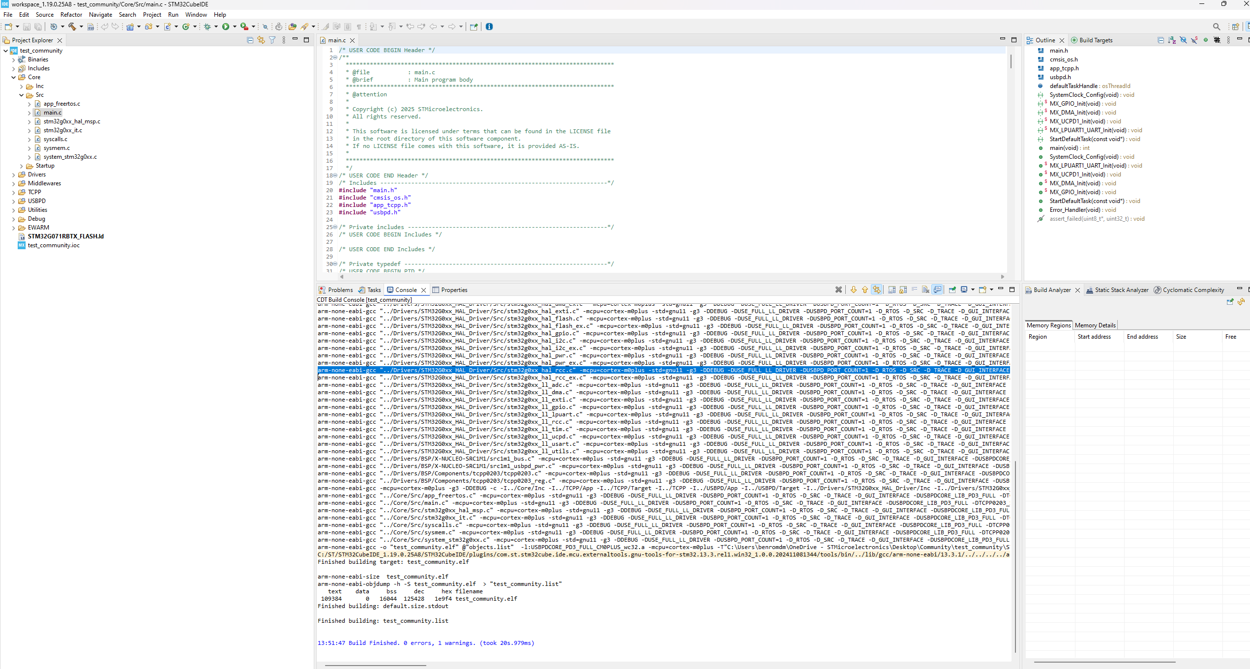Image resolution: width=1250 pixels, height=669 pixels.
Task: Expand the Drivers folder in project tree
Action: tap(13, 175)
